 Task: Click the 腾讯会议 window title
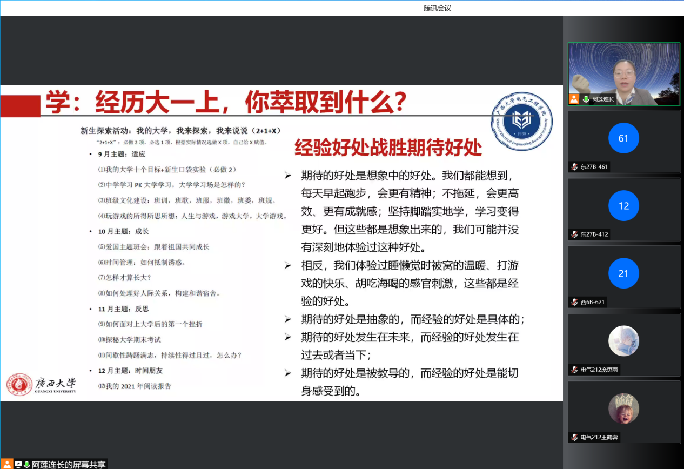click(x=437, y=8)
